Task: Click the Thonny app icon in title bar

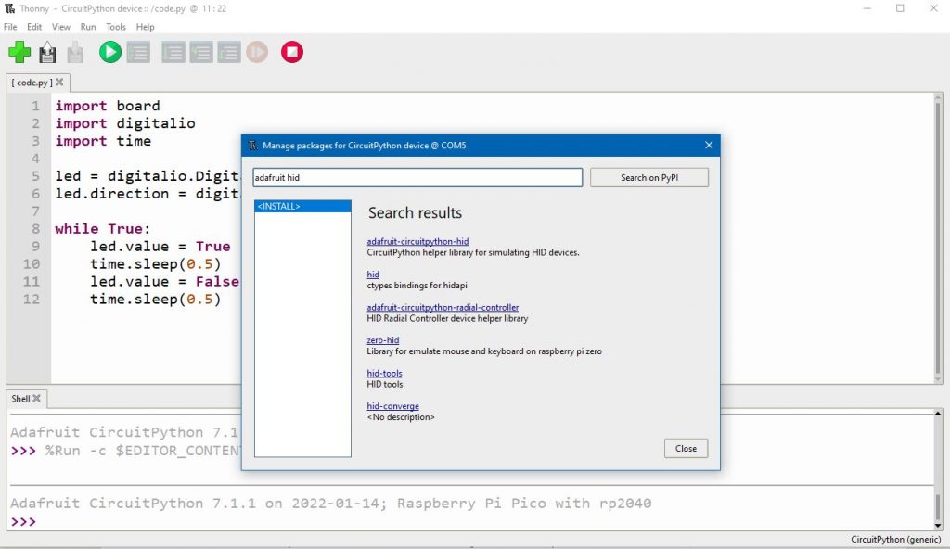Action: 9,8
